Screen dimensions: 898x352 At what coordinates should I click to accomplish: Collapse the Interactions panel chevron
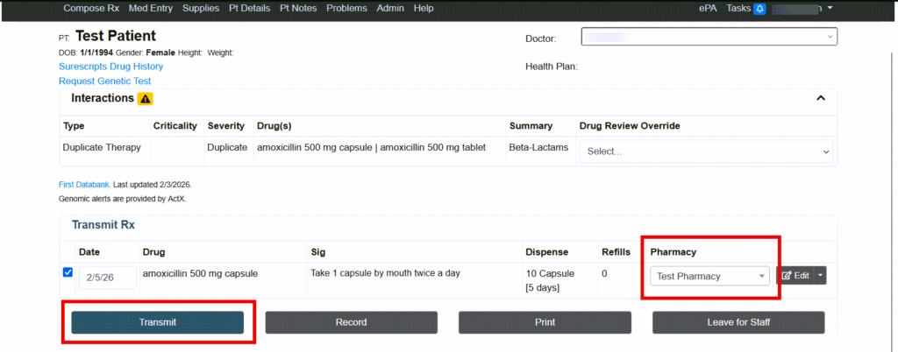pos(821,98)
